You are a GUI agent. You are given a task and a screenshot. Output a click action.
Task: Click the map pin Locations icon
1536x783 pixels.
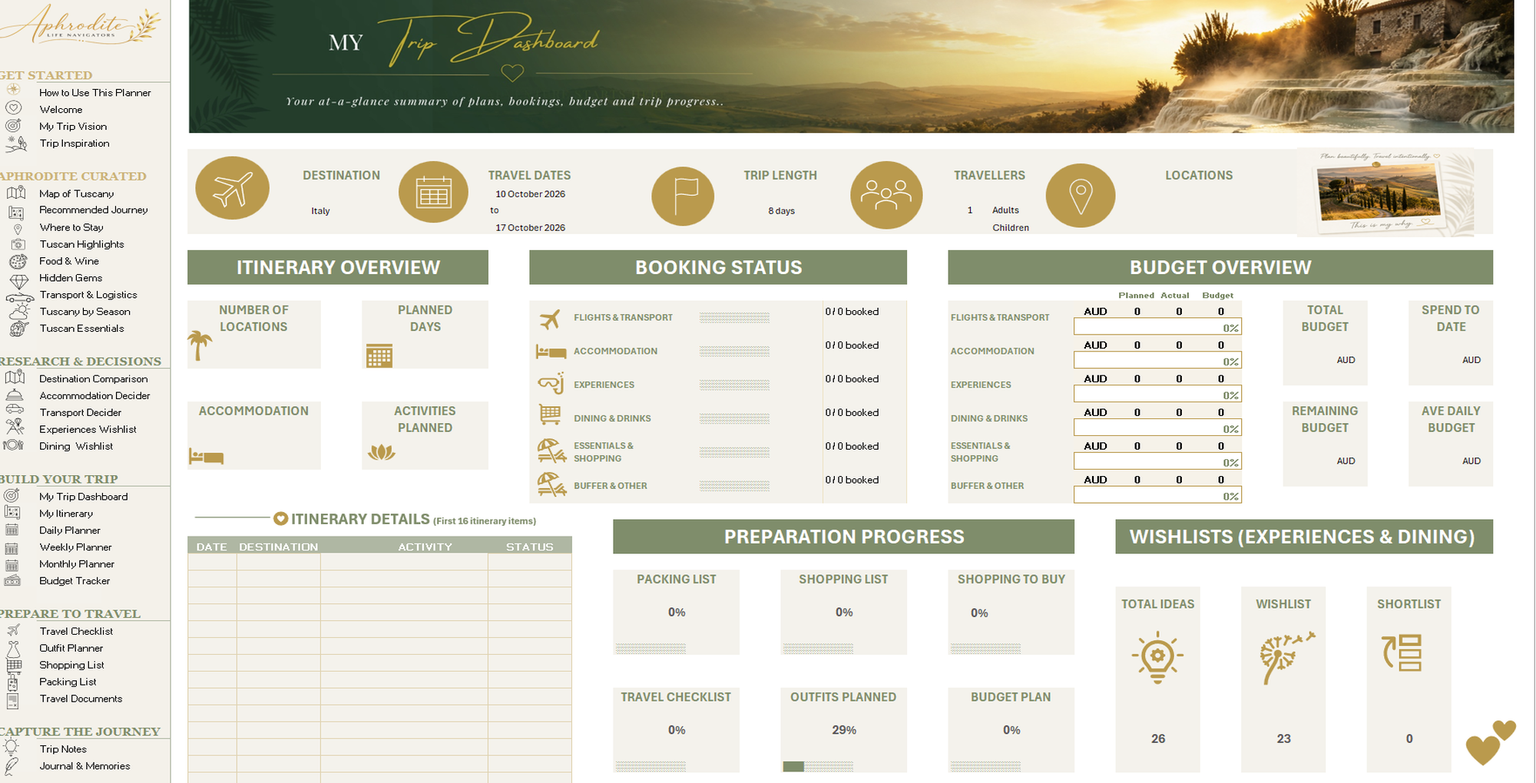click(x=1081, y=196)
